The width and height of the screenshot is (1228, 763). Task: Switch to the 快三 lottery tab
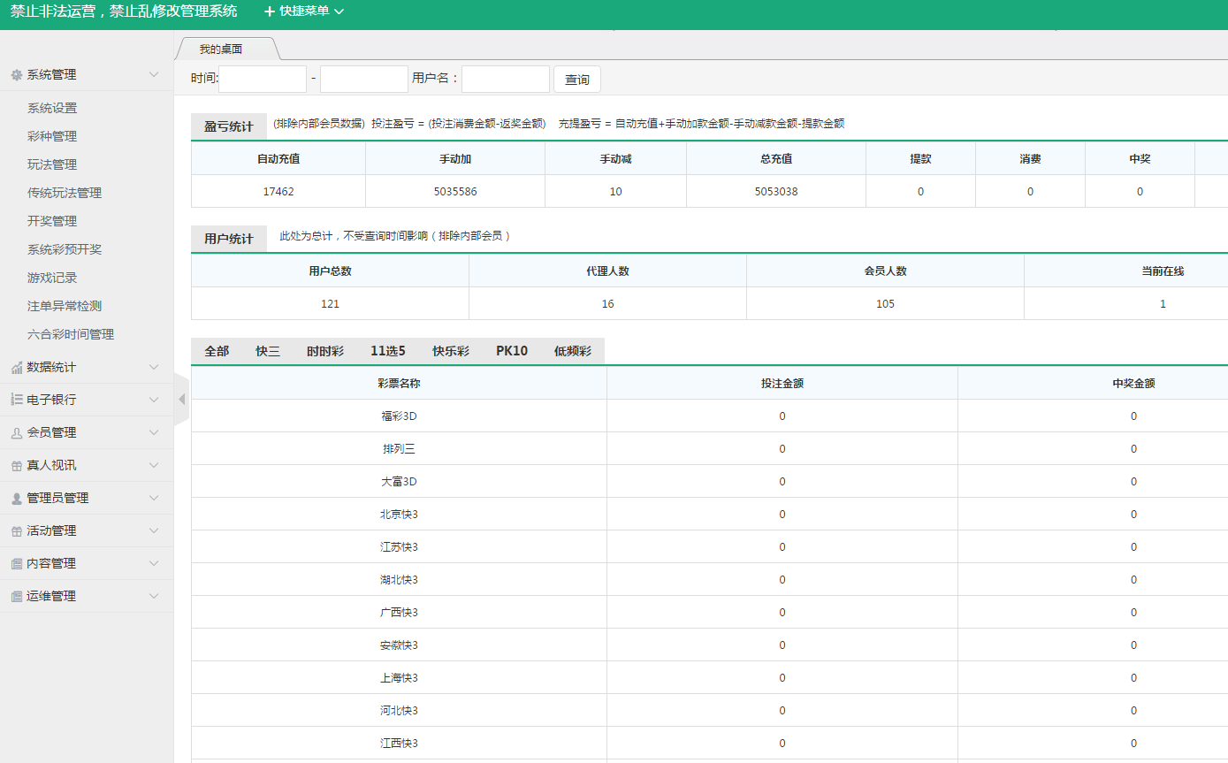click(268, 351)
